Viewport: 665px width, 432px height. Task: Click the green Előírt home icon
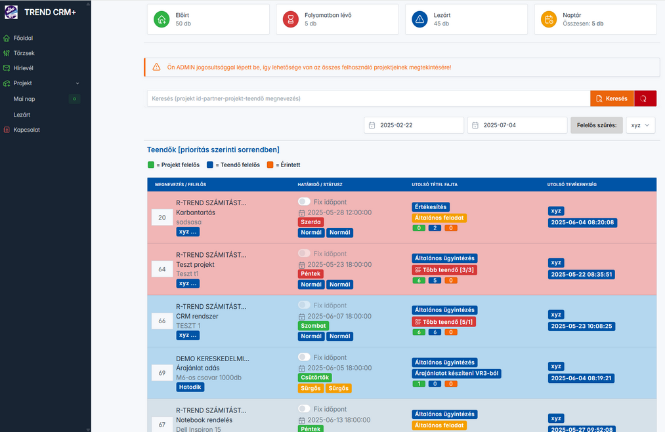[x=161, y=20]
